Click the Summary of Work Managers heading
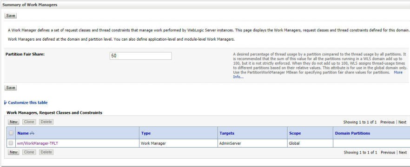Image resolution: width=410 pixels, height=167 pixels. click(x=30, y=5)
